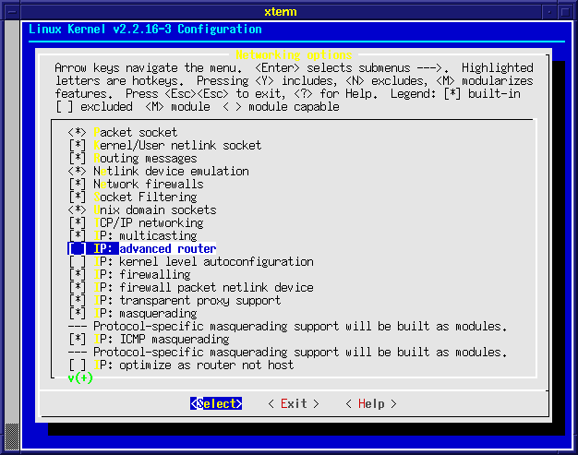Click the xterm window title bar
This screenshot has height=455, width=578.
tap(288, 9)
